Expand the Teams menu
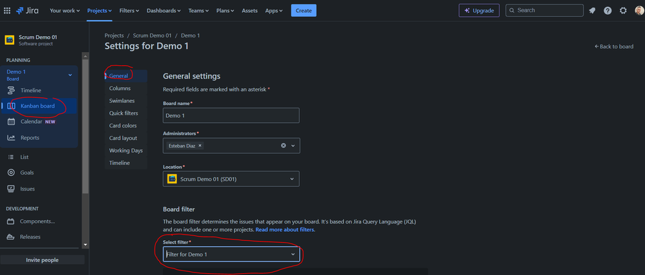This screenshot has width=645, height=275. coord(198,11)
